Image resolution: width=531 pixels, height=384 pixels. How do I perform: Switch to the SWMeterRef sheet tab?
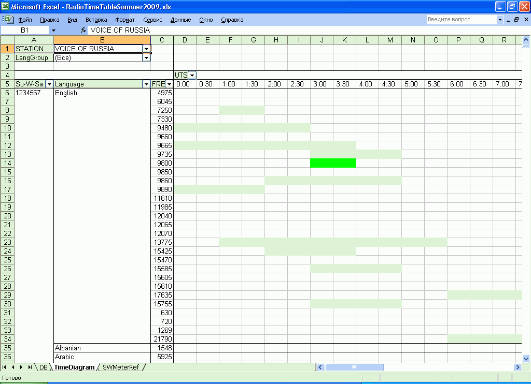pyautogui.click(x=120, y=367)
